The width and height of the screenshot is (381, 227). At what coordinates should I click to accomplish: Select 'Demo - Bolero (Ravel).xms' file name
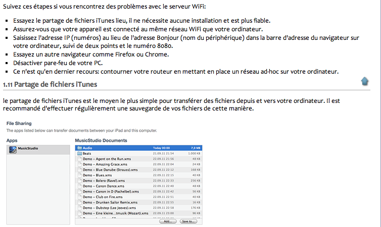pyautogui.click(x=104, y=181)
